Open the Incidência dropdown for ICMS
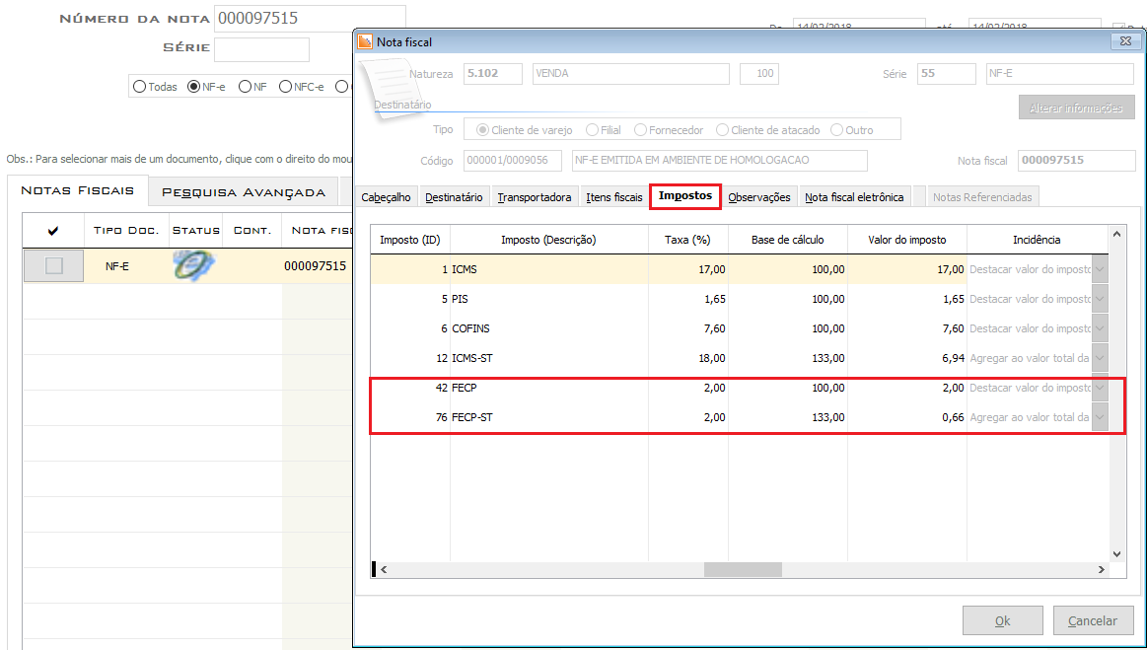This screenshot has height=650, width=1147. tap(1099, 269)
